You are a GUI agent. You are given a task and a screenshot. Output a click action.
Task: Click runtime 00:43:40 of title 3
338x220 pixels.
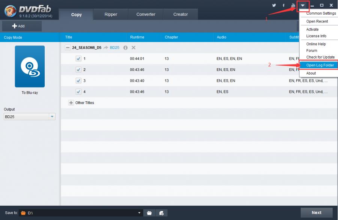click(x=137, y=81)
